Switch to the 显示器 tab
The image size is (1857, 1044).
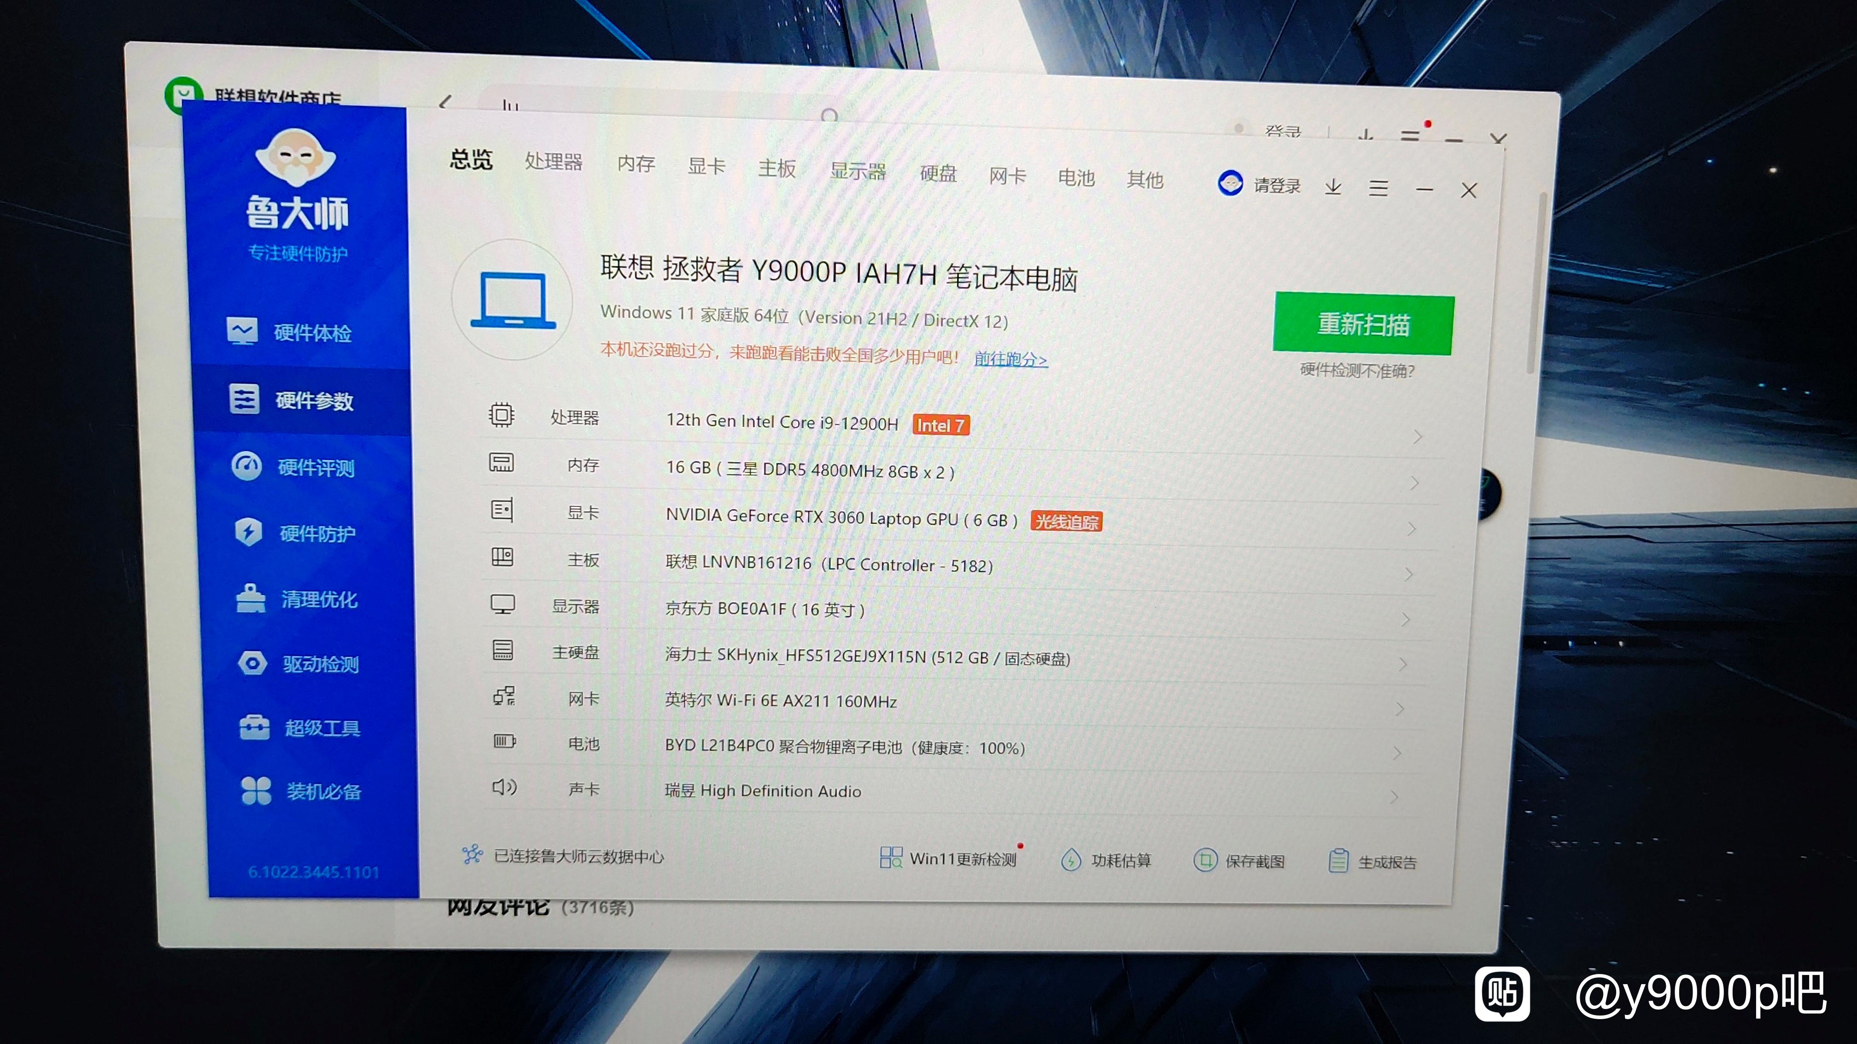858,172
